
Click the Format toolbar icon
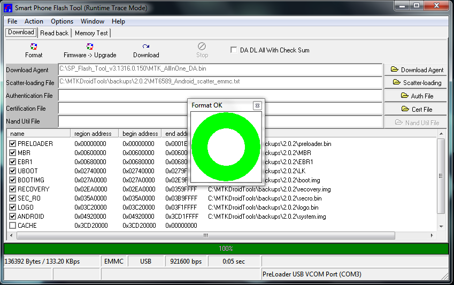[x=34, y=47]
